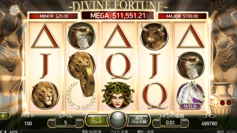
Task: Click the white horse WILD symbol
Action: point(191,96)
